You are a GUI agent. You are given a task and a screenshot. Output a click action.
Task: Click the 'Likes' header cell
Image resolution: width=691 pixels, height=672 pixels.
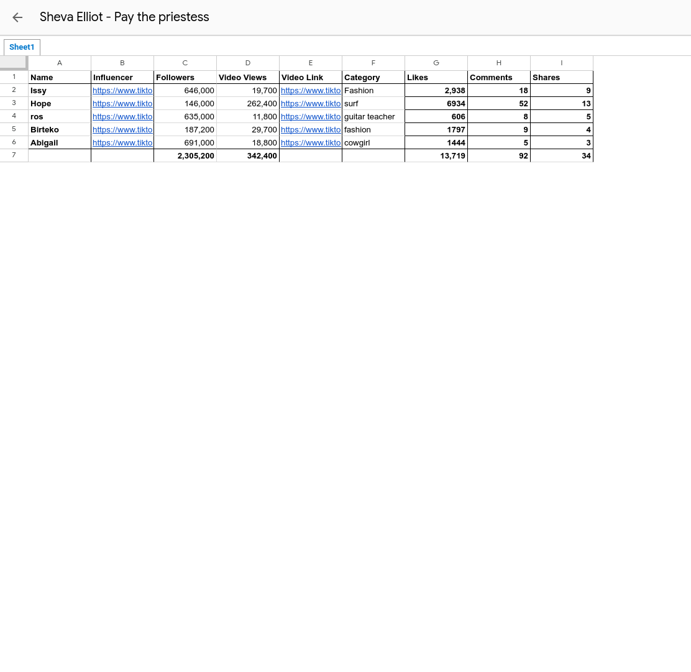tap(436, 77)
